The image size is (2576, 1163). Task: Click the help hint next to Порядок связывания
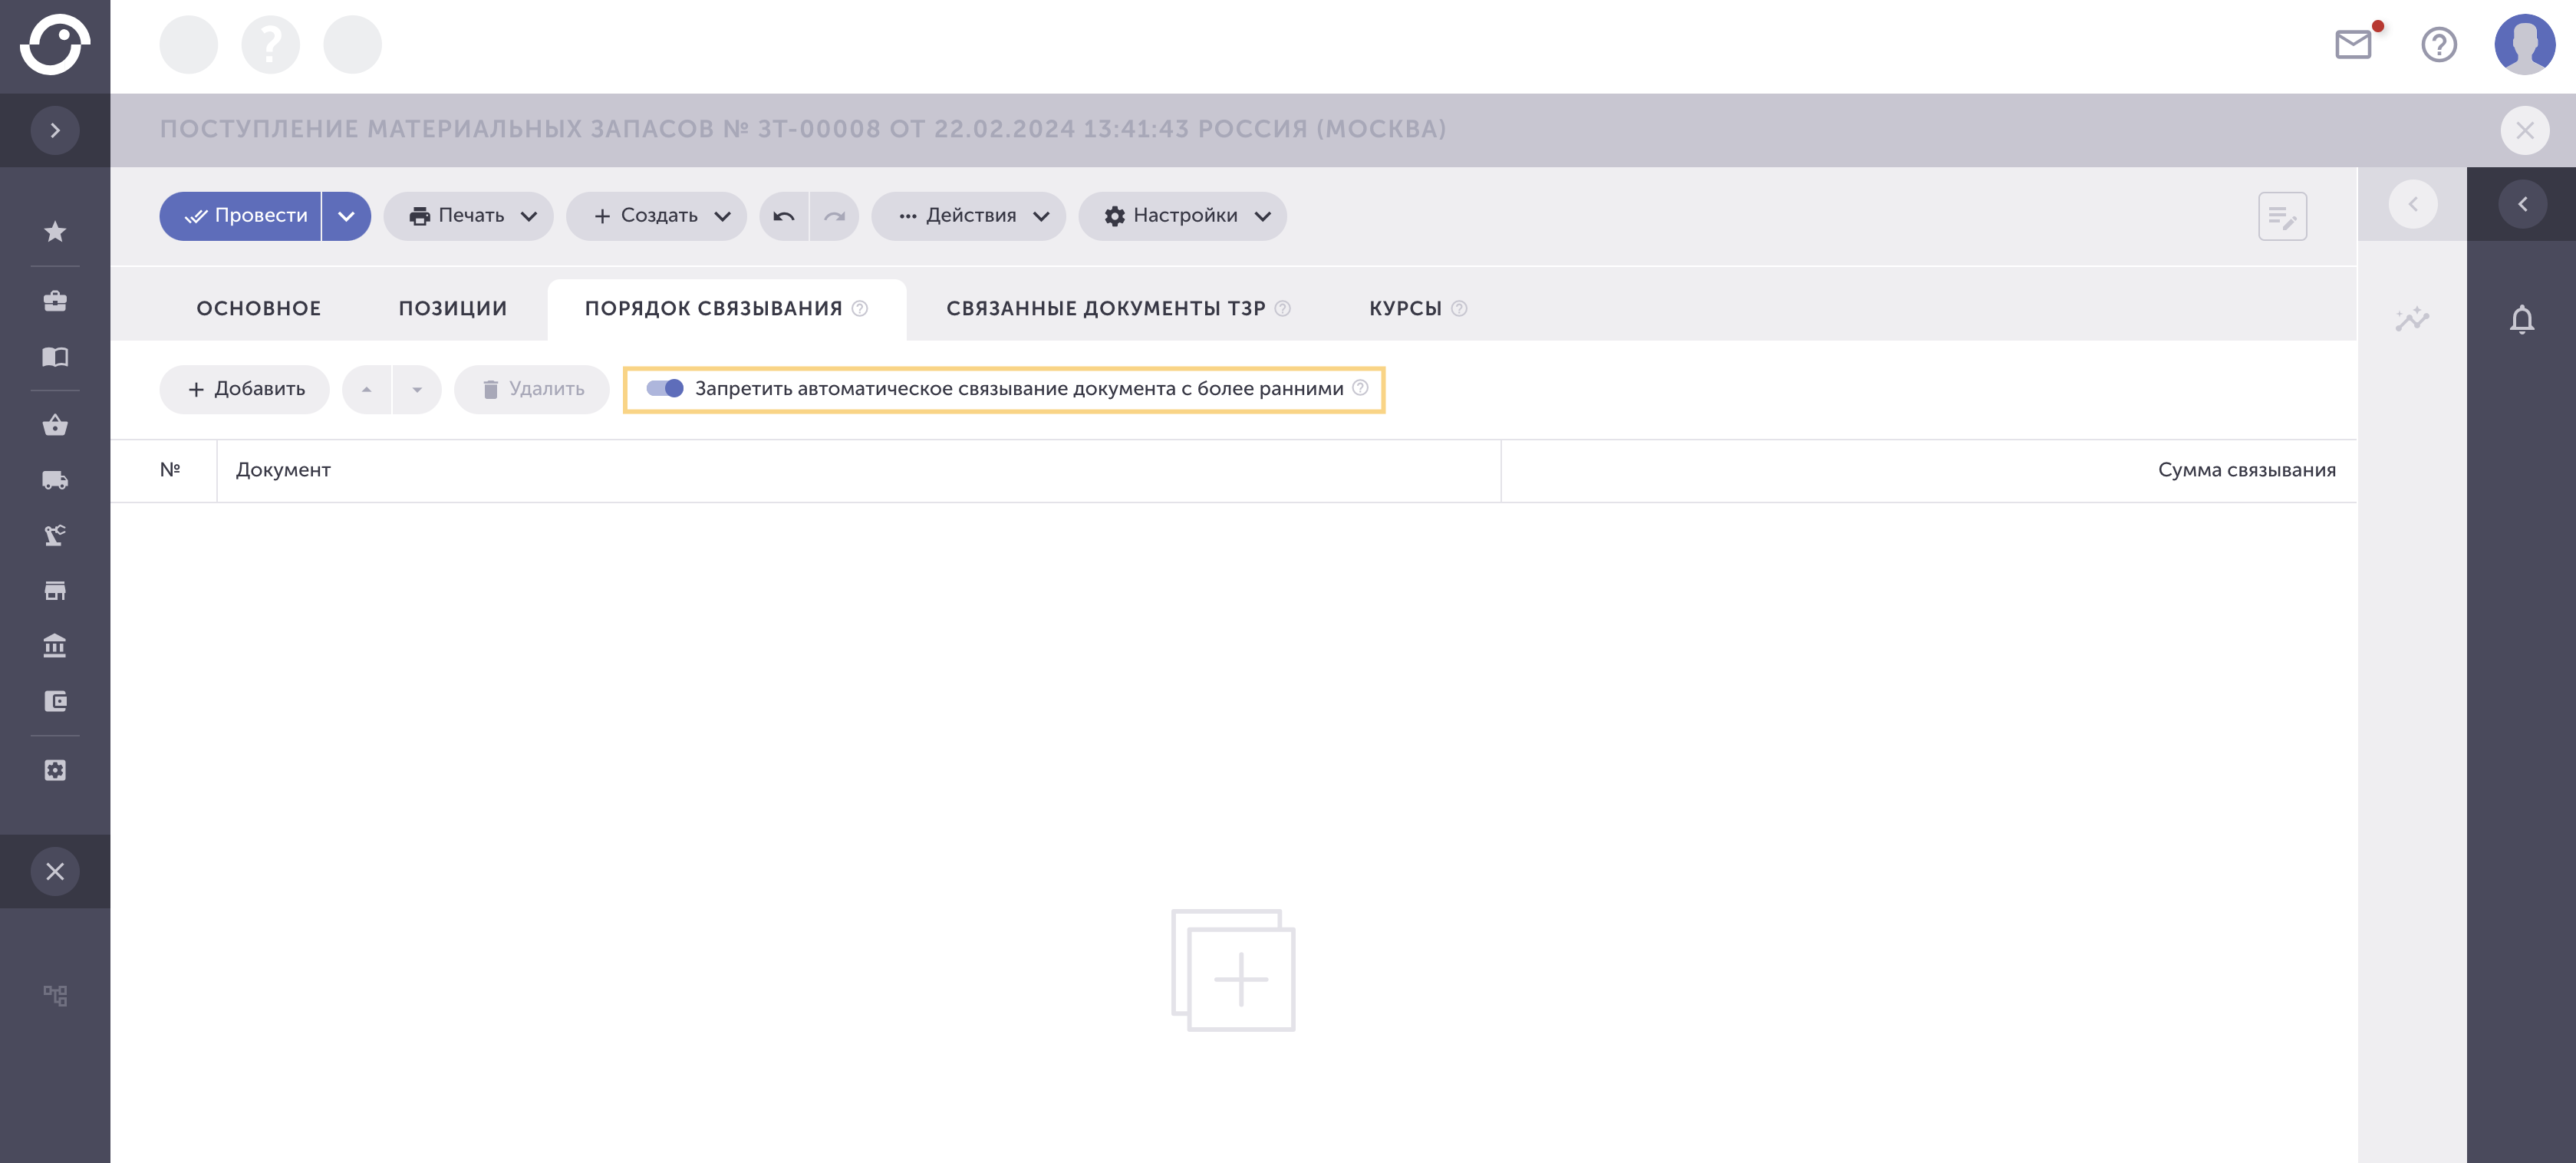click(x=860, y=308)
